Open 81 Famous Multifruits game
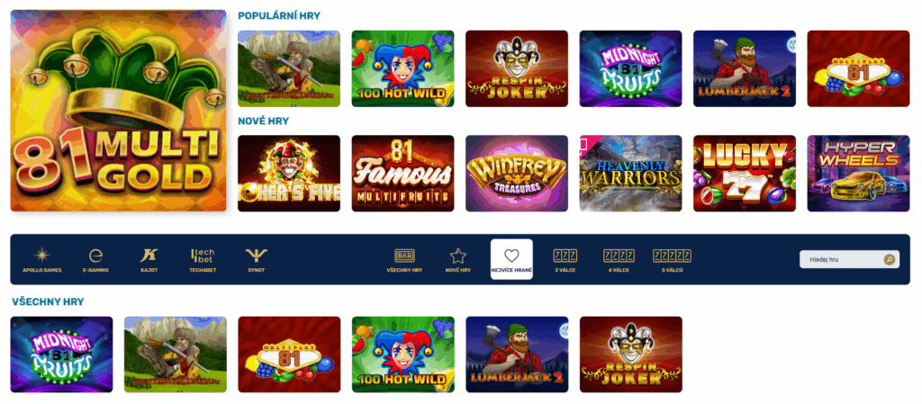The height and width of the screenshot is (404, 922). coord(402,174)
